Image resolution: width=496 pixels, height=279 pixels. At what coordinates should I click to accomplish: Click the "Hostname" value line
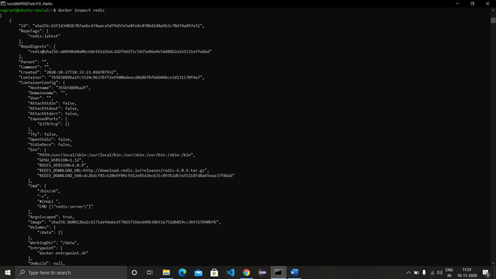click(59, 88)
